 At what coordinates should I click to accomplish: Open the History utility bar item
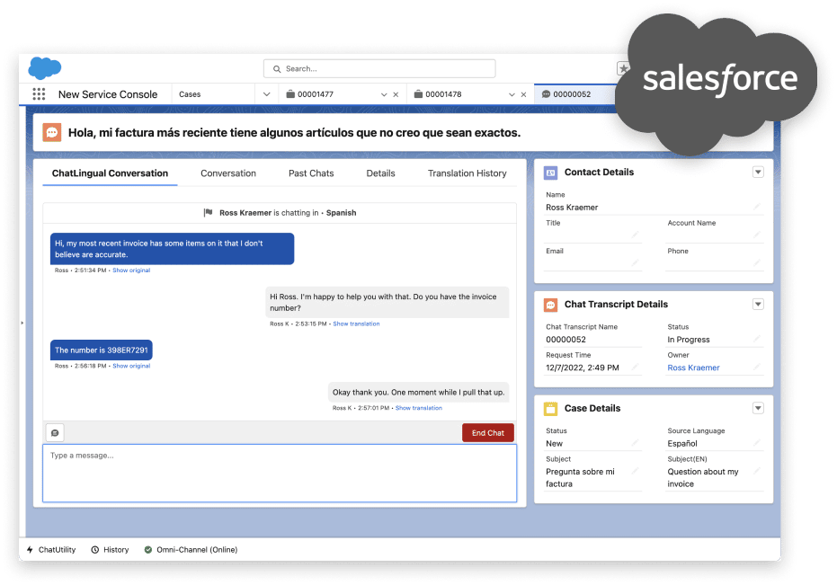(x=110, y=549)
